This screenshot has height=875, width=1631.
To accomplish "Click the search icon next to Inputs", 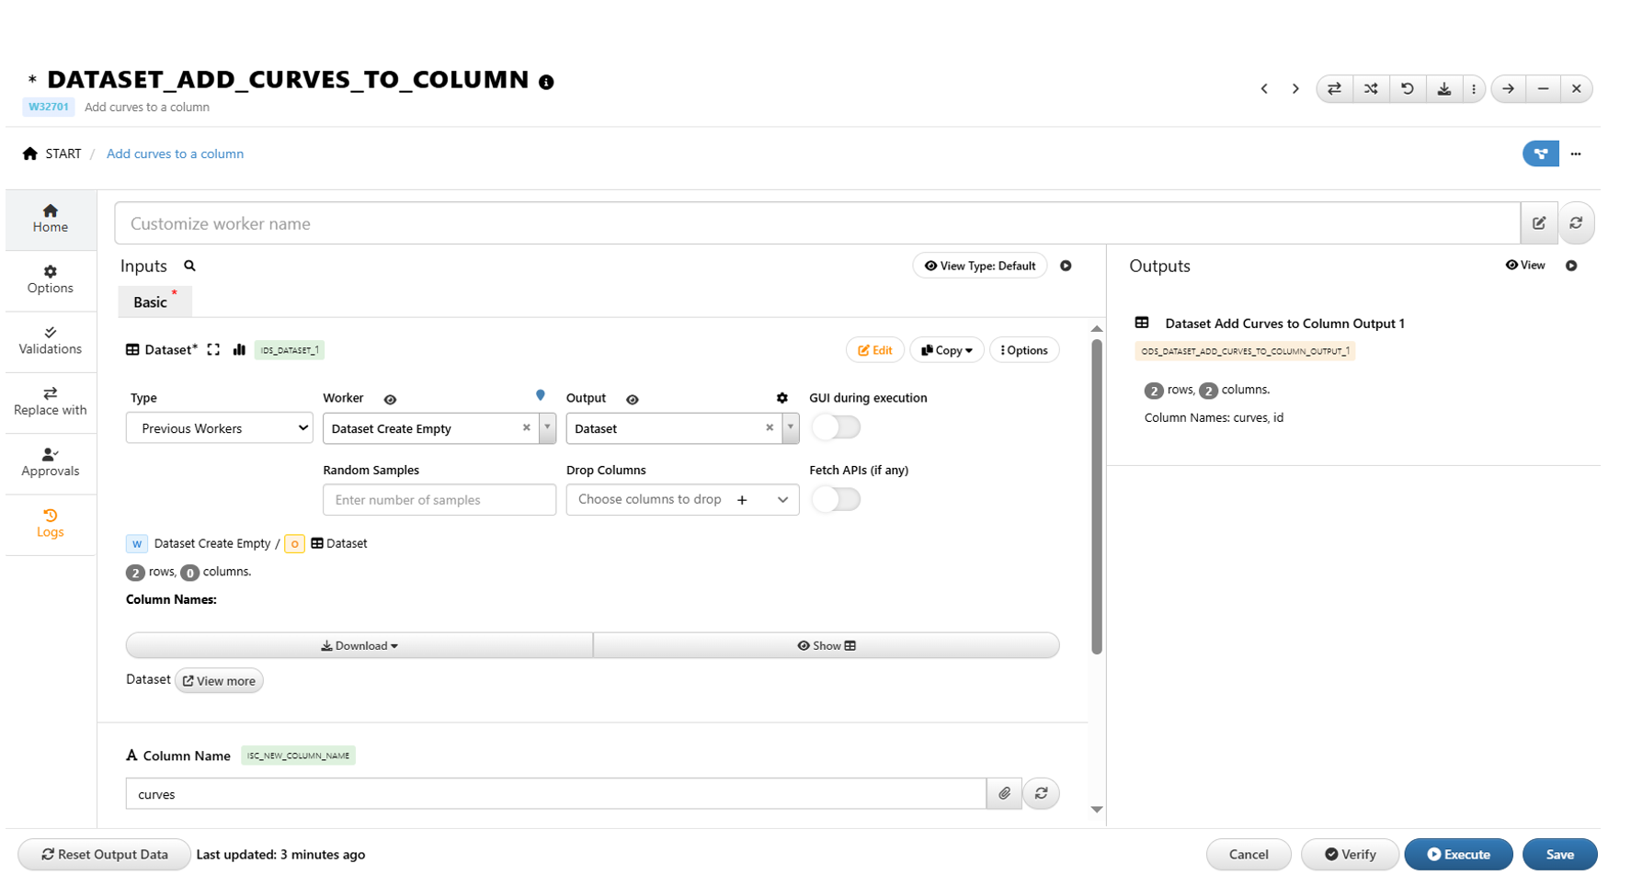I will coord(189,266).
